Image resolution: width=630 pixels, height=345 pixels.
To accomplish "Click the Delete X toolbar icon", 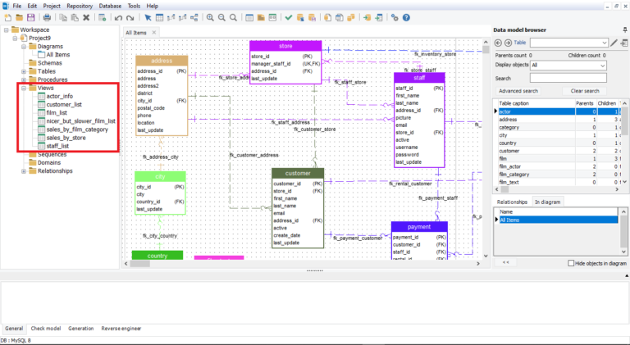I will (x=86, y=17).
